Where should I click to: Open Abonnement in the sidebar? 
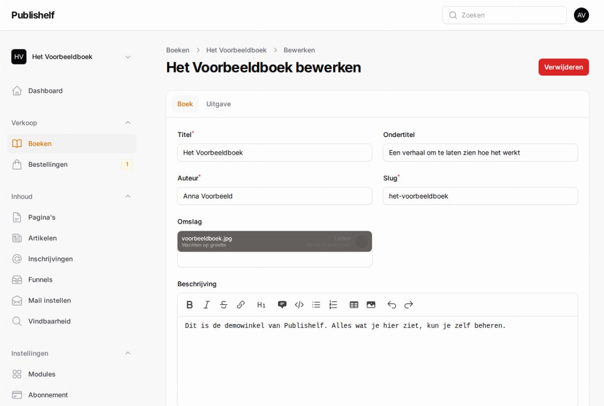point(72,395)
